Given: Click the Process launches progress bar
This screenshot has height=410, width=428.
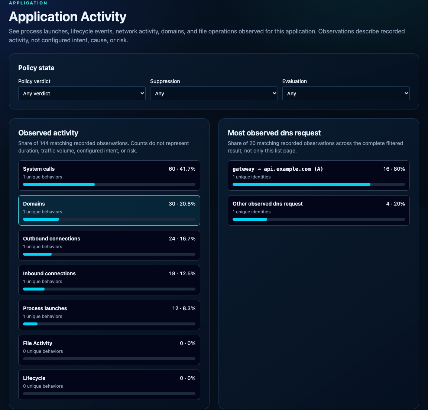Looking at the screenshot, I should (109, 324).
